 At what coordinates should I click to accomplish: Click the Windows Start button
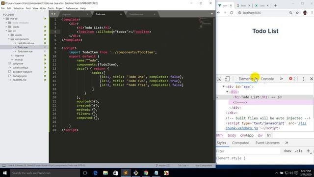coord(5,173)
